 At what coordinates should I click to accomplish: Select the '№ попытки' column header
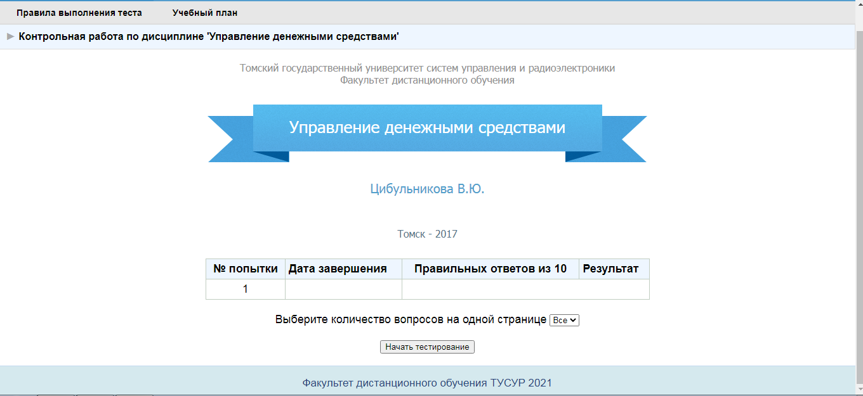tap(246, 269)
